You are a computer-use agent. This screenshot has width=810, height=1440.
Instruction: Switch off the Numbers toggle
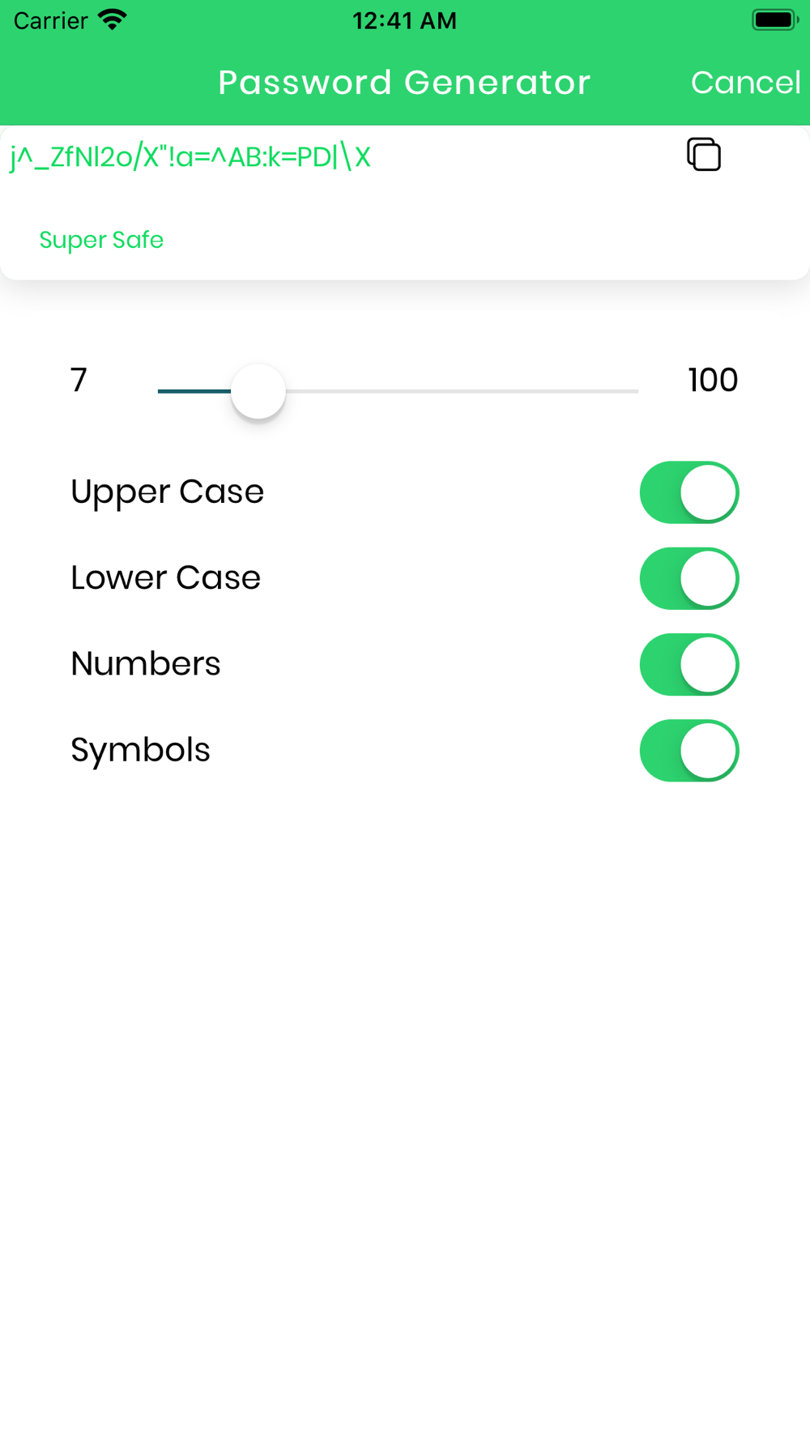(x=689, y=664)
